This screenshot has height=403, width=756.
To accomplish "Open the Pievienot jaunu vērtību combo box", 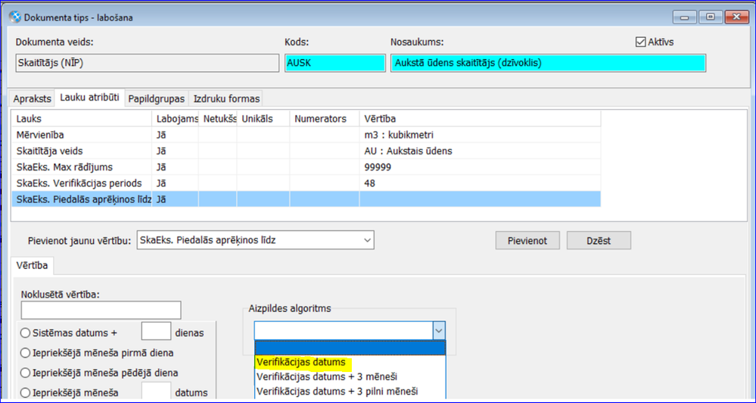I will coord(256,240).
